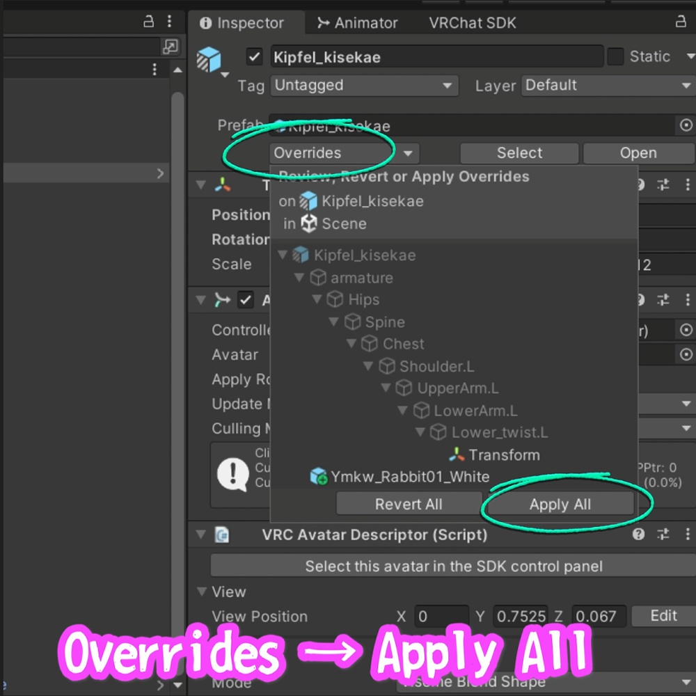Open VRC Avatar Descriptor preset settings icon
This screenshot has width=696, height=696.
click(663, 534)
